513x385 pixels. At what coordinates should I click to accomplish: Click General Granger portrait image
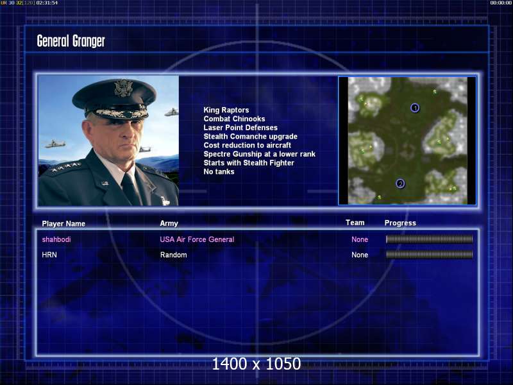click(x=108, y=141)
